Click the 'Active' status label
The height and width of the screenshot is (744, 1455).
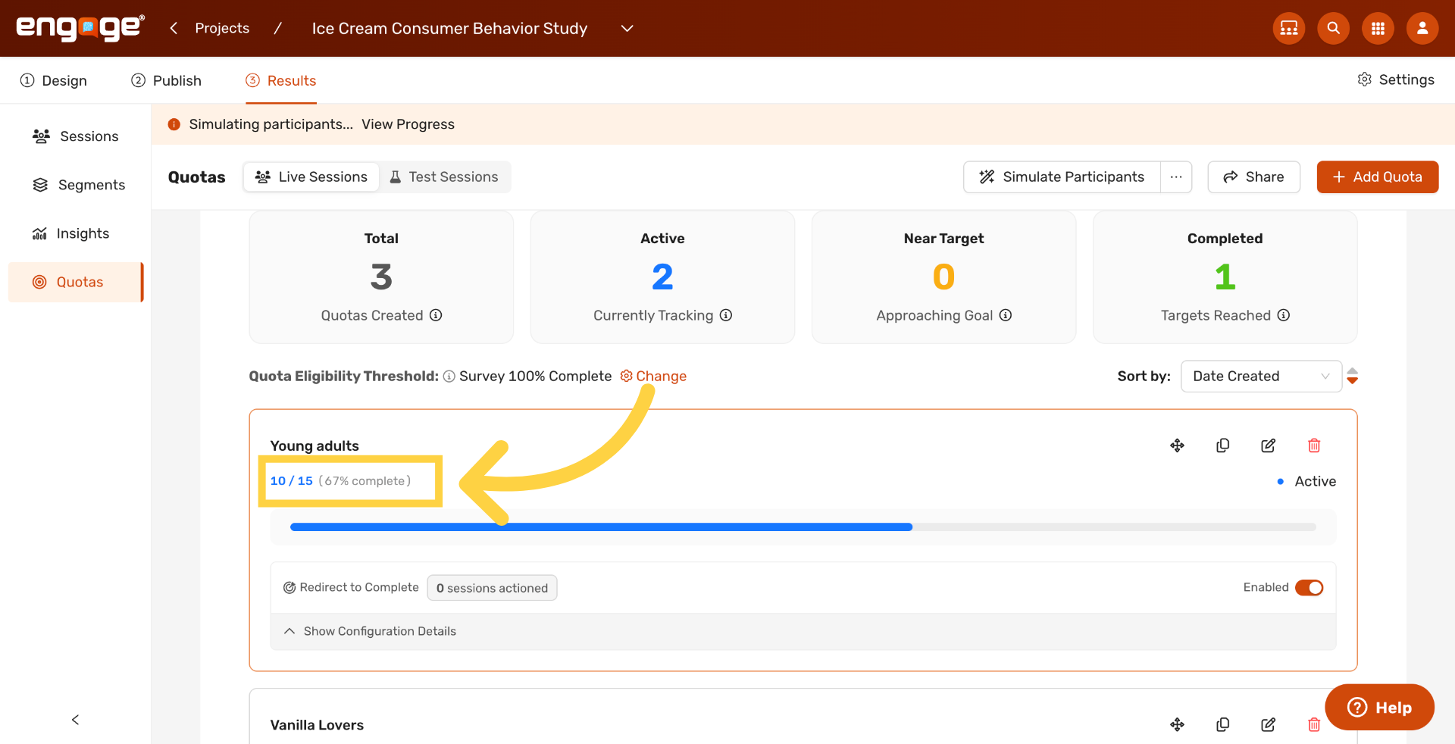click(1315, 481)
